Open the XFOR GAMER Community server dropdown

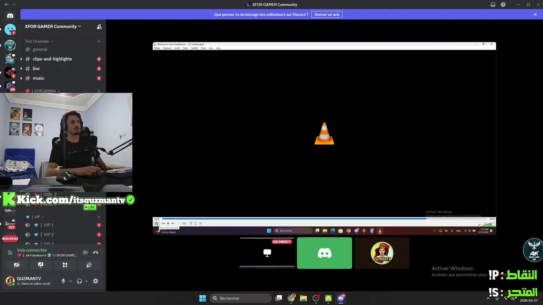tap(53, 26)
